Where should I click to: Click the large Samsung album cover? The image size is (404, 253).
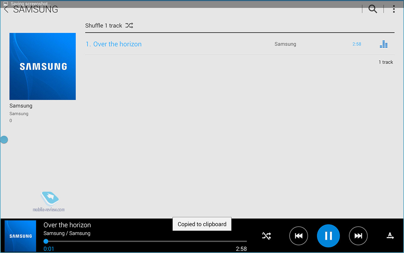(x=43, y=66)
